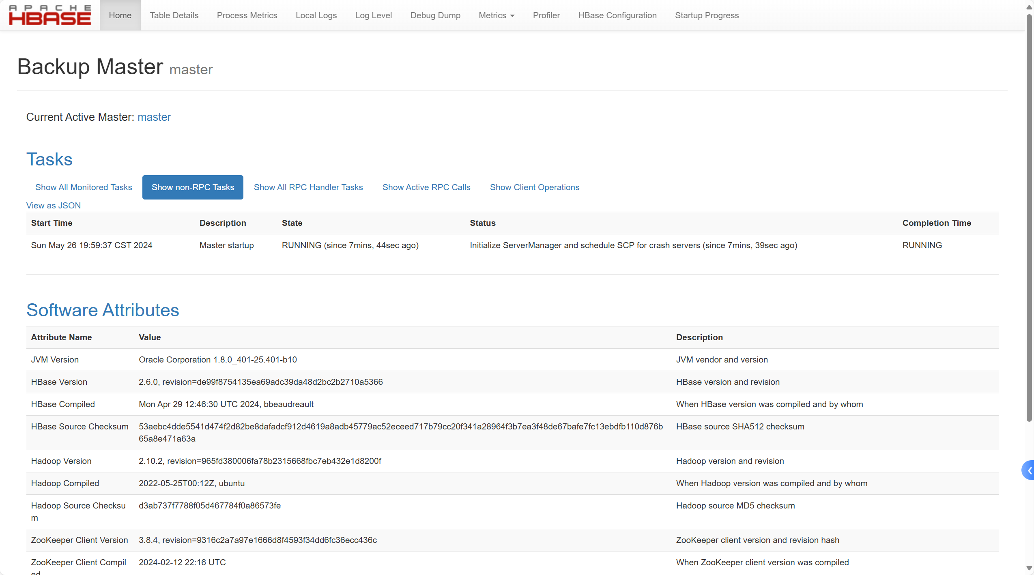
Task: View Startup Progress page
Action: [707, 15]
